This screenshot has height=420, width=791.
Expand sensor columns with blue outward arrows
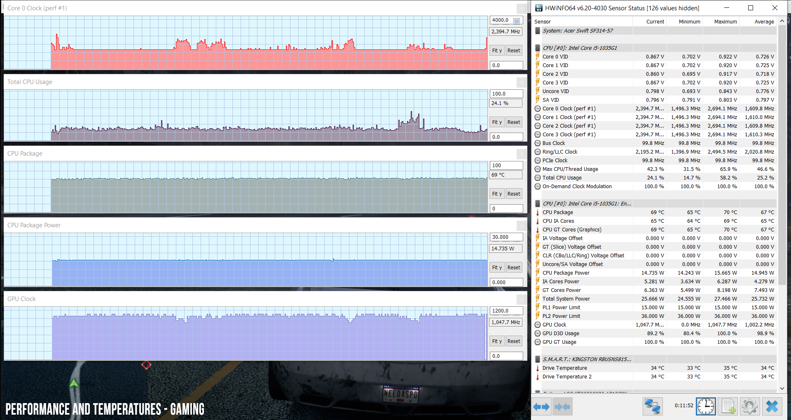(541, 407)
